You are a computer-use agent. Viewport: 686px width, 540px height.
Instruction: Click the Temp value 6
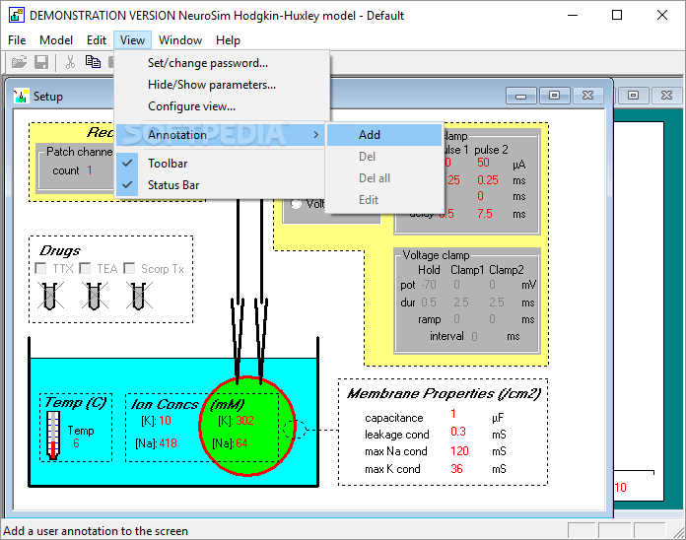pyautogui.click(x=76, y=443)
